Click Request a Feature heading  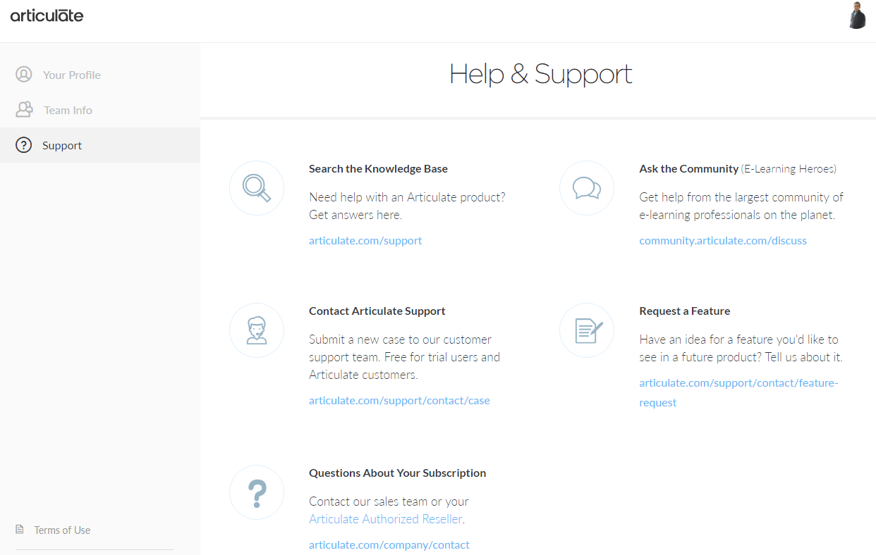(x=685, y=311)
